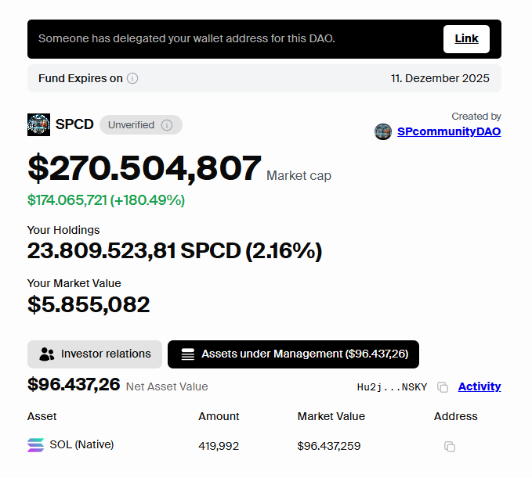This screenshot has height=478, width=532.
Task: Copy the SOL (Native) asset address
Action: coord(450,447)
